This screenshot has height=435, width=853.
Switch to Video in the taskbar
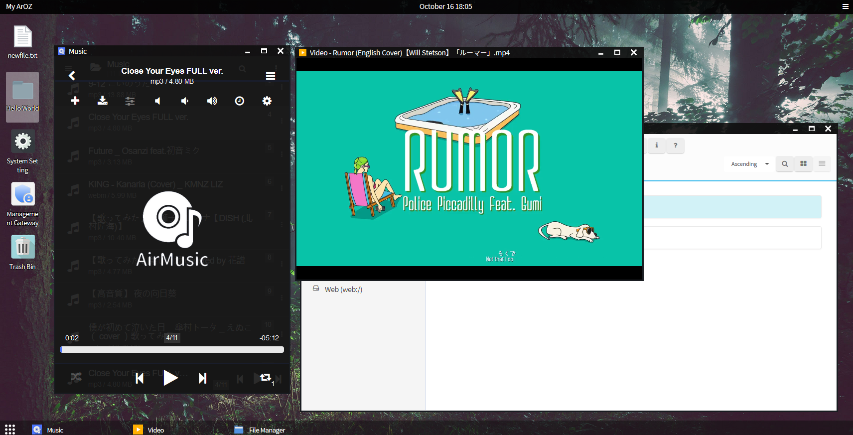pos(149,430)
